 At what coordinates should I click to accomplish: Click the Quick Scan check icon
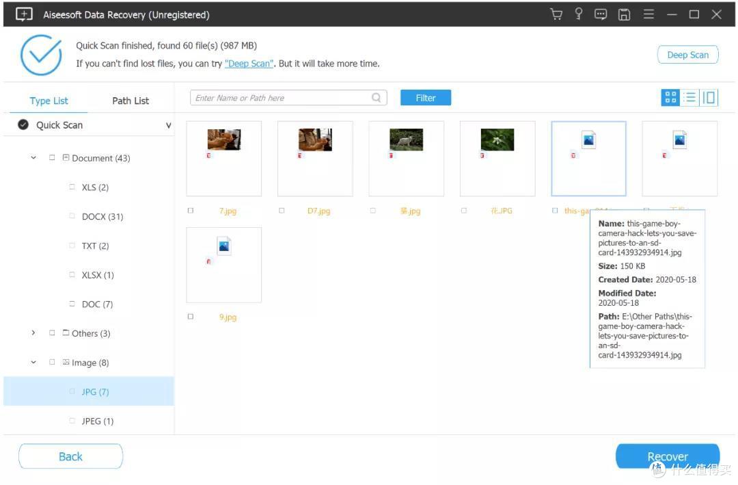pos(23,124)
